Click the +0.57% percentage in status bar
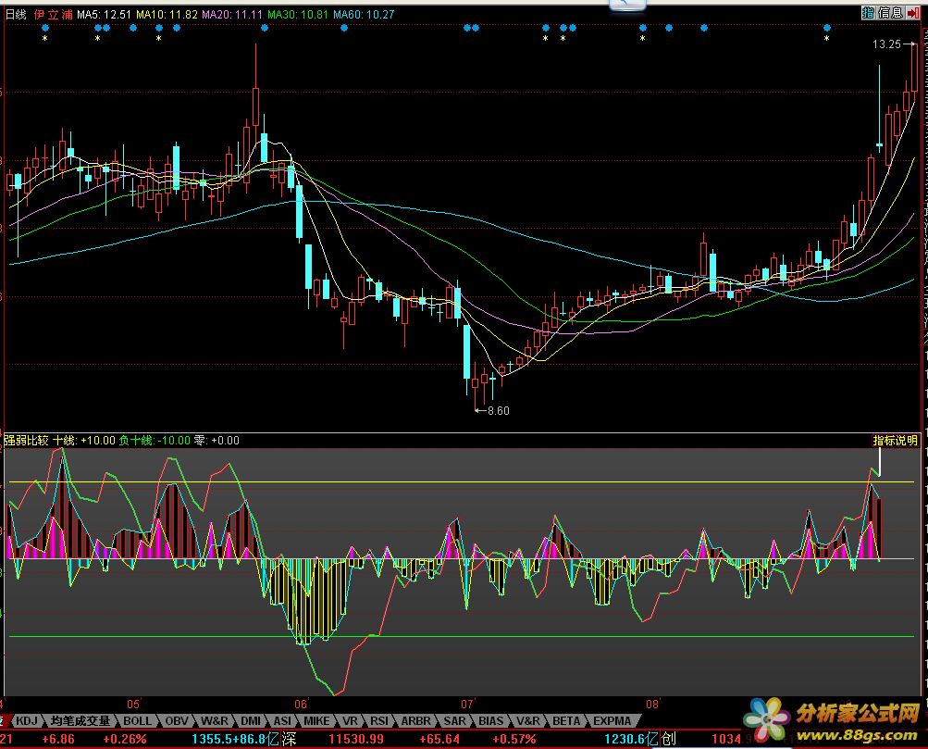Screen dimensions: 928x749 [514, 739]
